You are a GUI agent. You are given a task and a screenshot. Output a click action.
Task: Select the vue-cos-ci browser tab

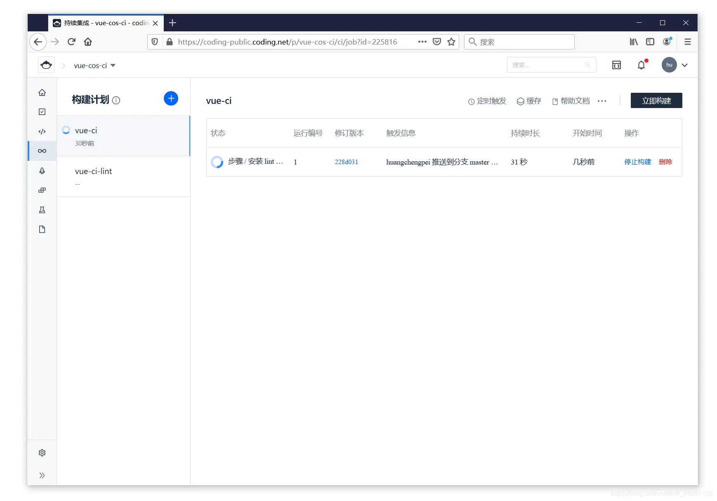pyautogui.click(x=106, y=23)
